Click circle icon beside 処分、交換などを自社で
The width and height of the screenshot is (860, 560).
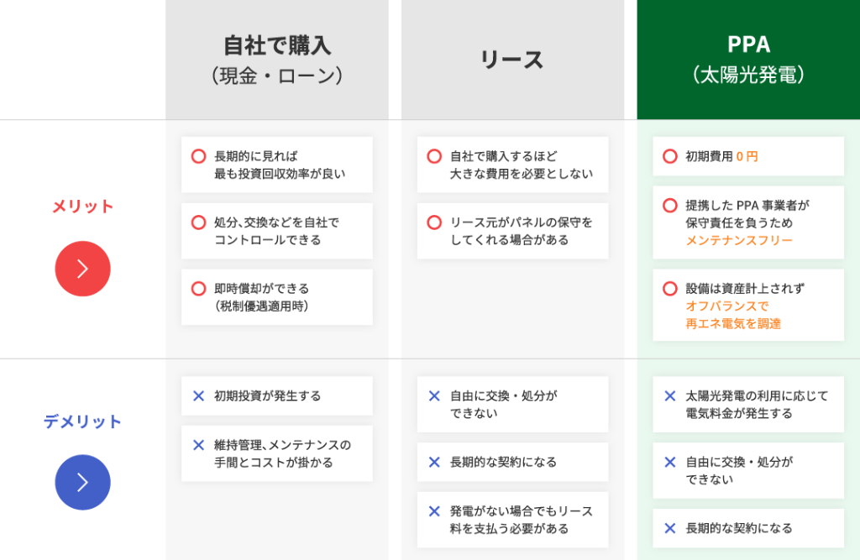[x=198, y=222]
